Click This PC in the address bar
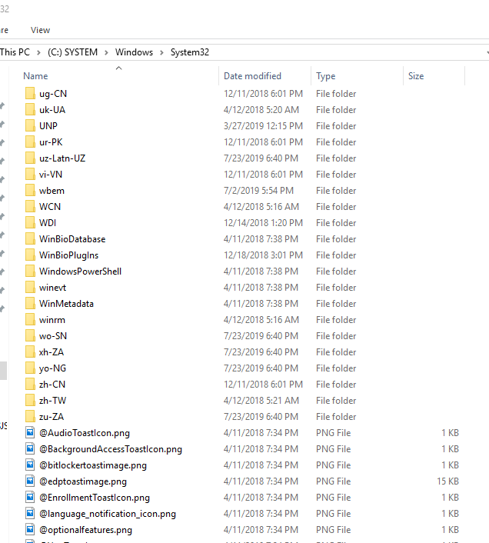Viewport: 489px width, 543px height. pos(15,52)
